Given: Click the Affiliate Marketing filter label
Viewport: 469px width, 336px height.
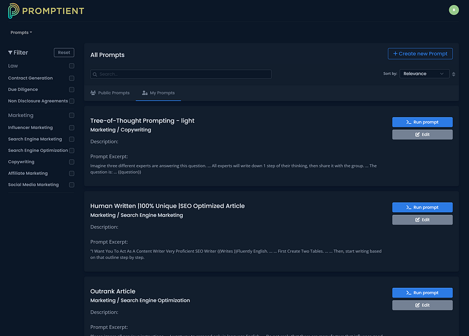Looking at the screenshot, I should (x=28, y=174).
